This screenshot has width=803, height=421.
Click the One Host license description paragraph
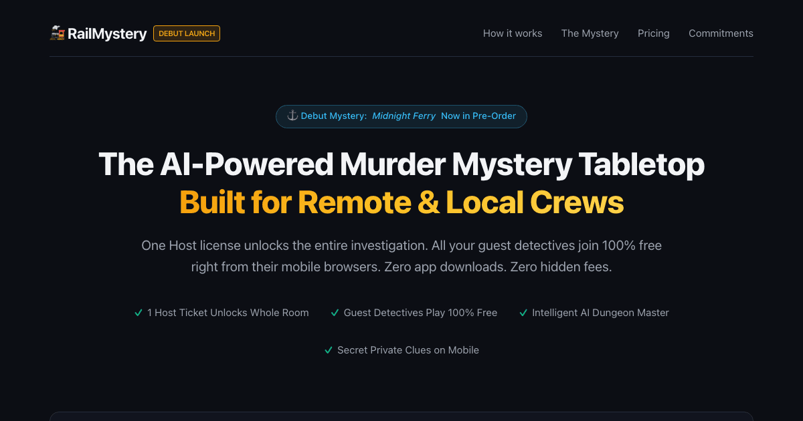(x=401, y=257)
